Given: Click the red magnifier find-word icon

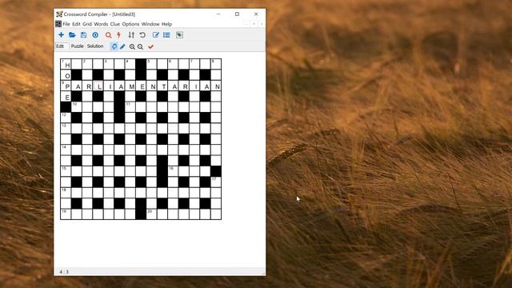Looking at the screenshot, I should [x=109, y=35].
